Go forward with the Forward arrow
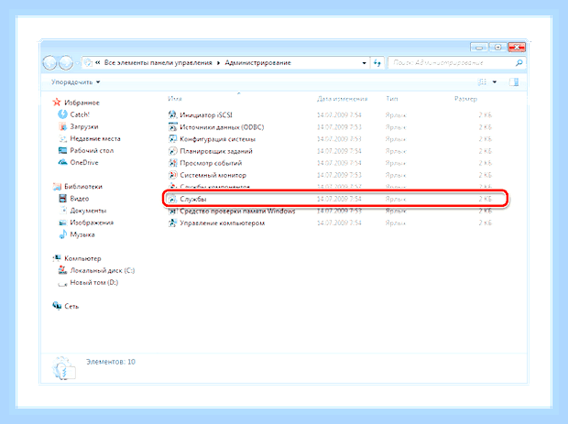The image size is (568, 424). click(66, 63)
